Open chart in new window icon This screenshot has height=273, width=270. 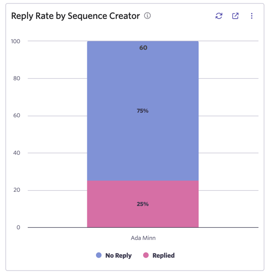[x=235, y=16]
